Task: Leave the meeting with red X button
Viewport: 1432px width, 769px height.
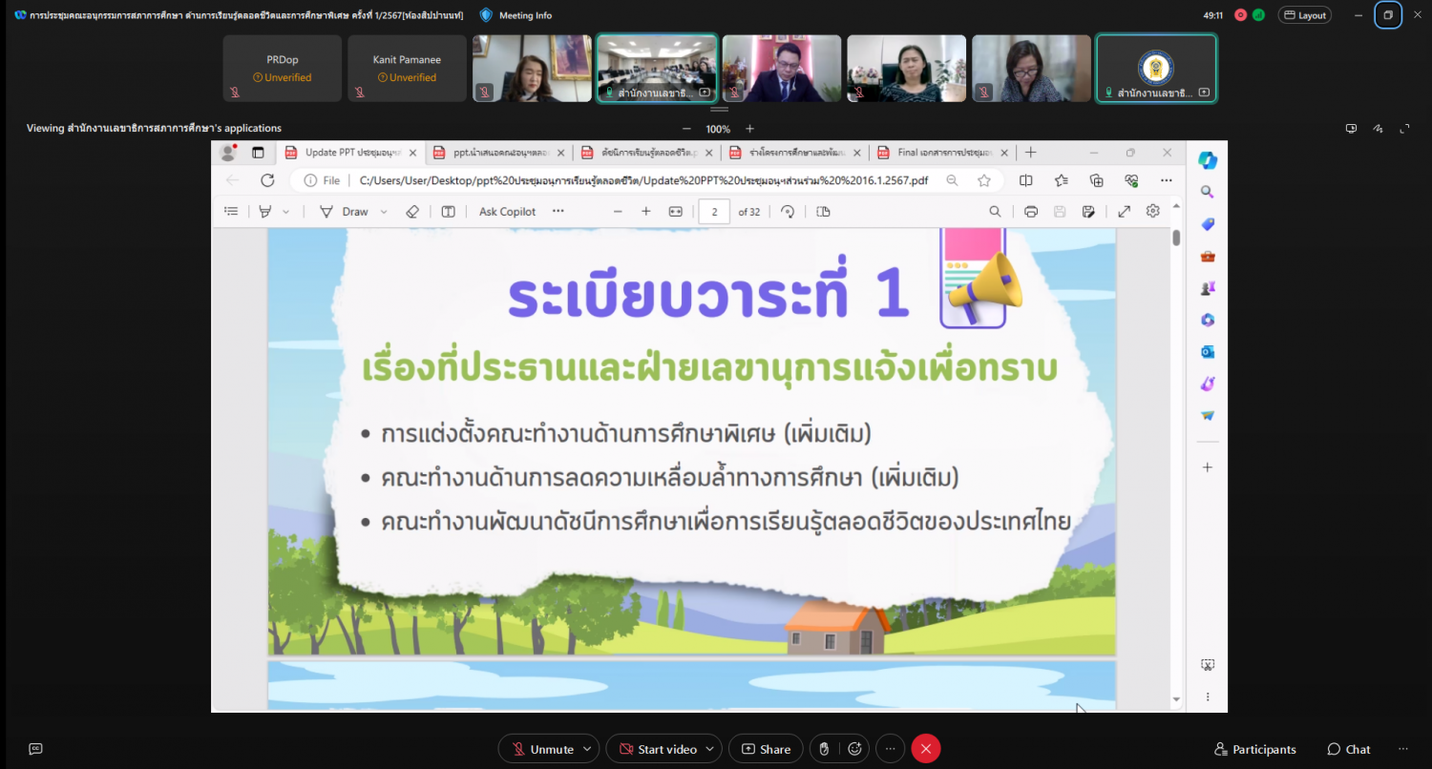Action: 926,749
